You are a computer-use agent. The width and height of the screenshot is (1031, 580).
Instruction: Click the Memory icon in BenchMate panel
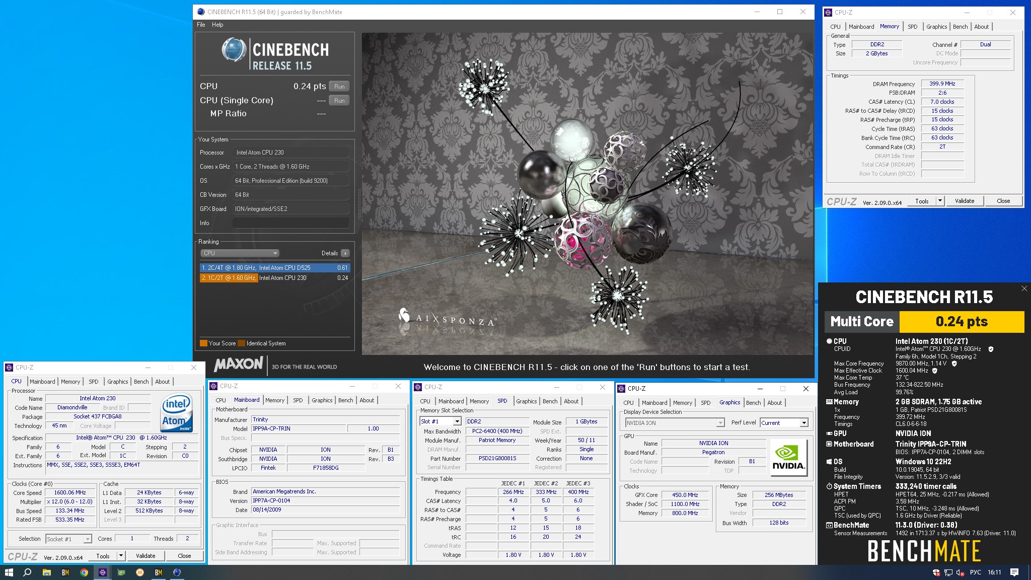coord(829,402)
